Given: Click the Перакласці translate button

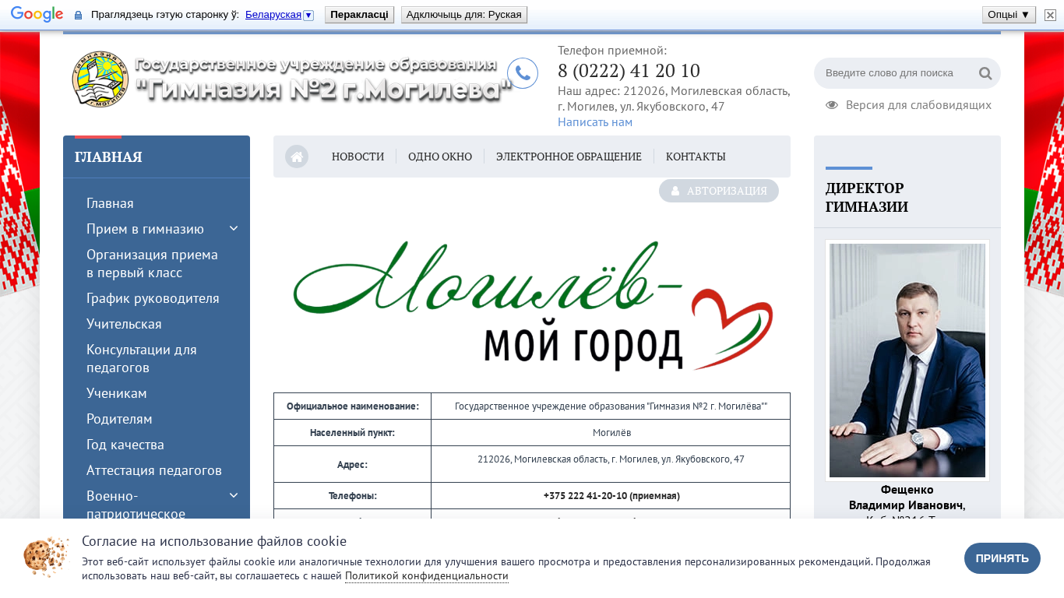Looking at the screenshot, I should [x=359, y=15].
